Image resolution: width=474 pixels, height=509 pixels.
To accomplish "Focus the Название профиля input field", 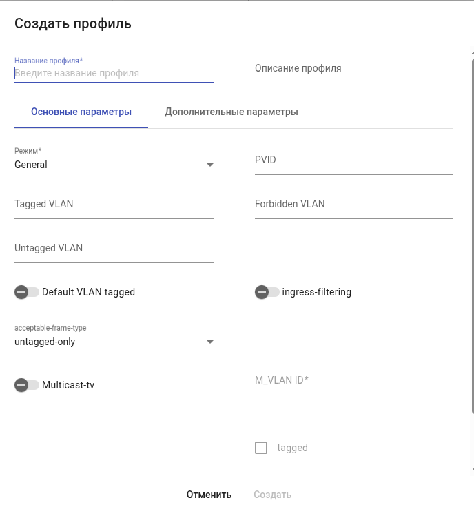I will pos(114,73).
